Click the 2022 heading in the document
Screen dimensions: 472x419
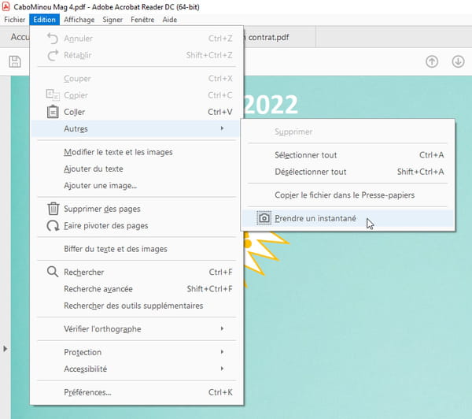pyautogui.click(x=271, y=104)
